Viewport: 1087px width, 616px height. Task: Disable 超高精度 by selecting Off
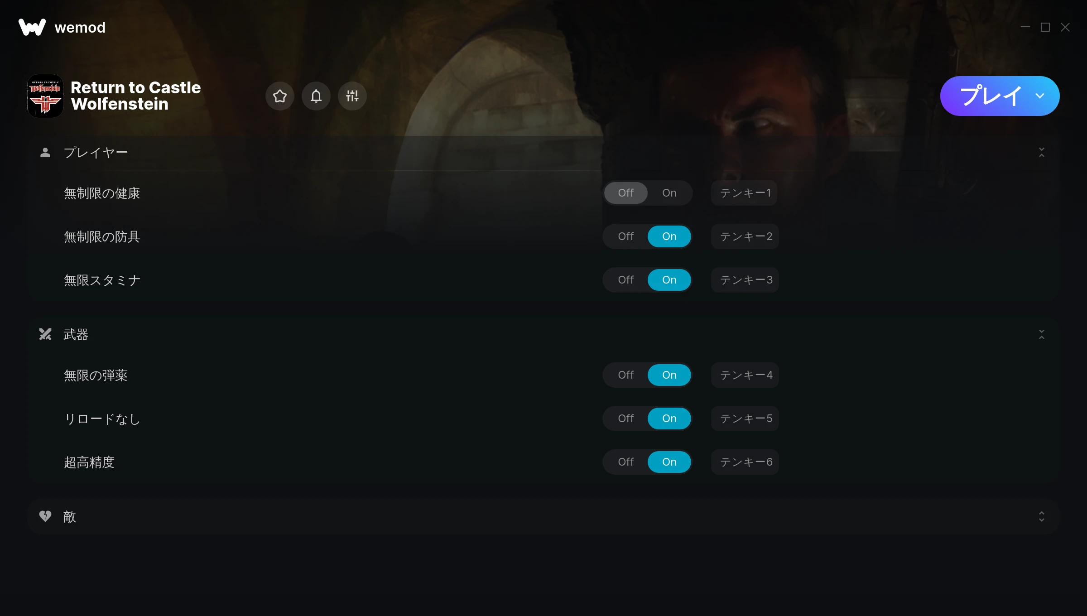(626, 462)
